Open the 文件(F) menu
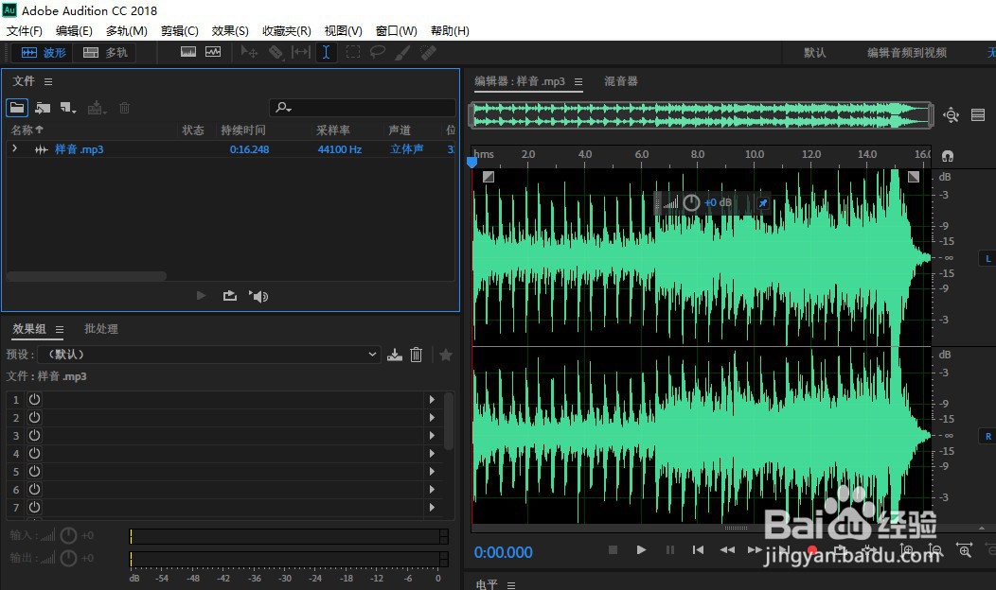The width and height of the screenshot is (996, 590). 24,30
